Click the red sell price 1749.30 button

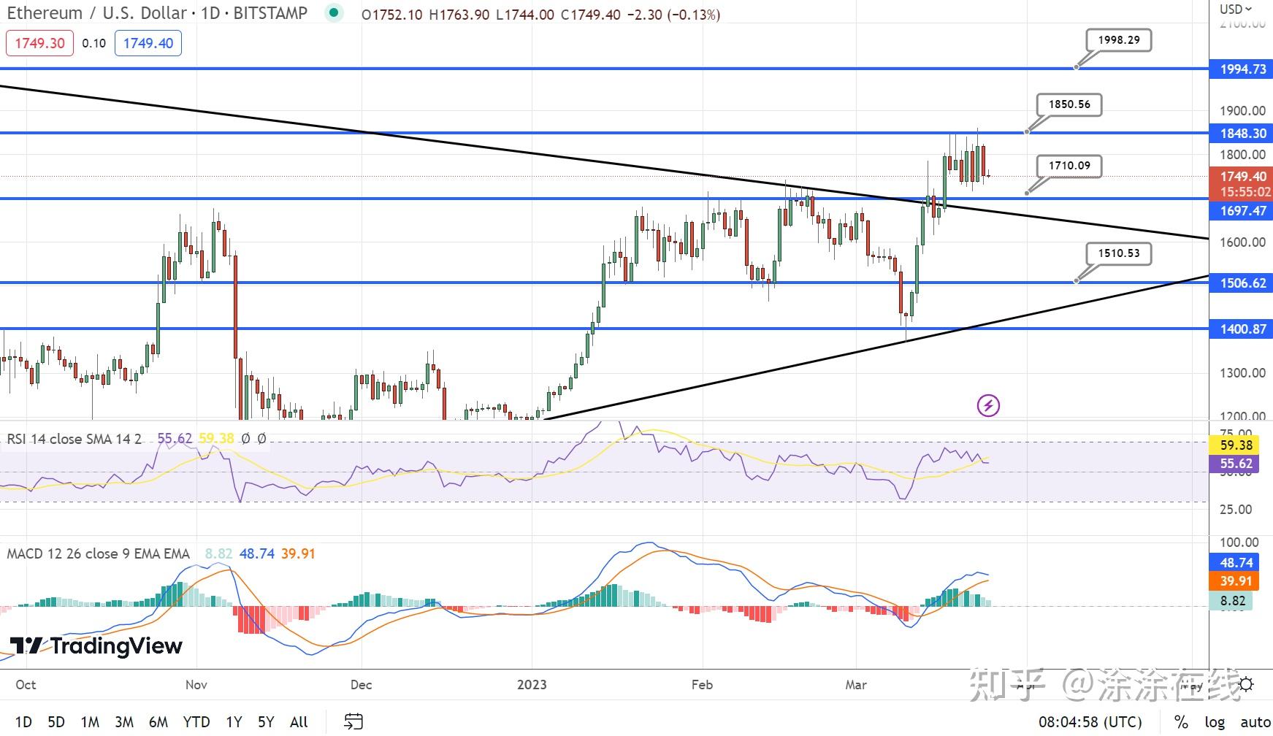[39, 43]
